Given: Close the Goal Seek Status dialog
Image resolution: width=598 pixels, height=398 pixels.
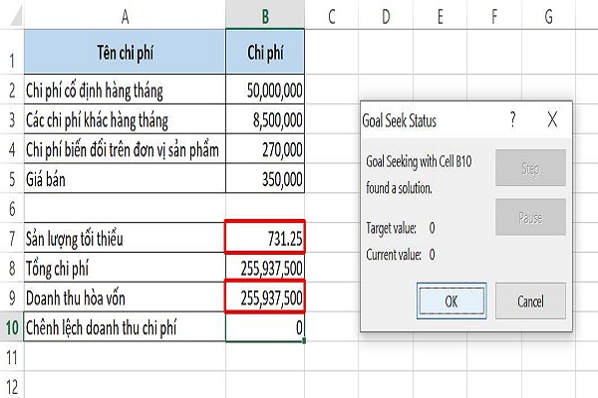Looking at the screenshot, I should [553, 120].
